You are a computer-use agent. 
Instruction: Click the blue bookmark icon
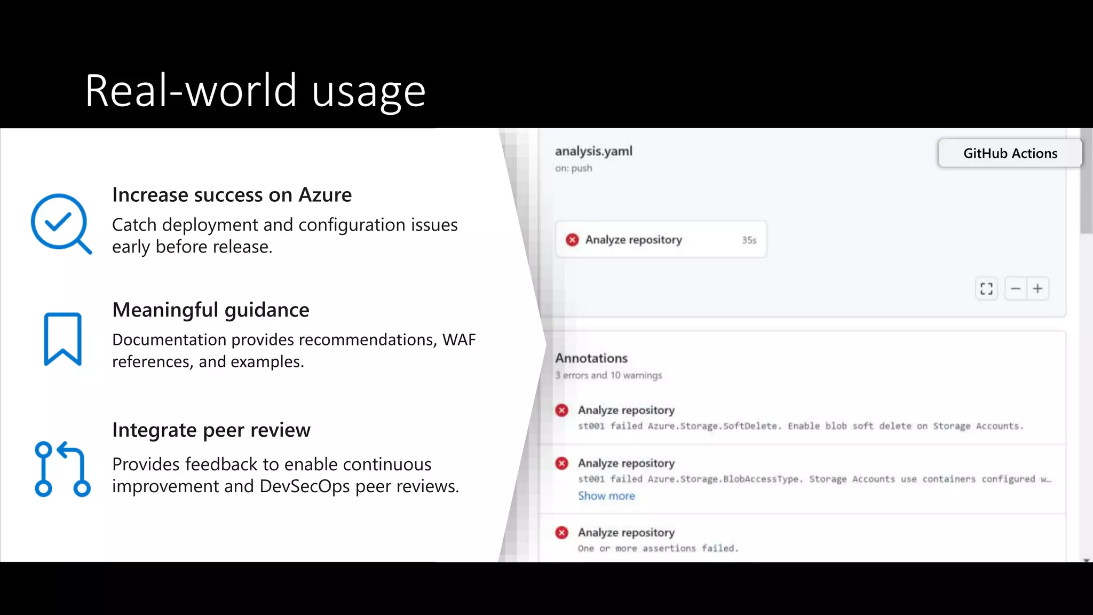[62, 339]
